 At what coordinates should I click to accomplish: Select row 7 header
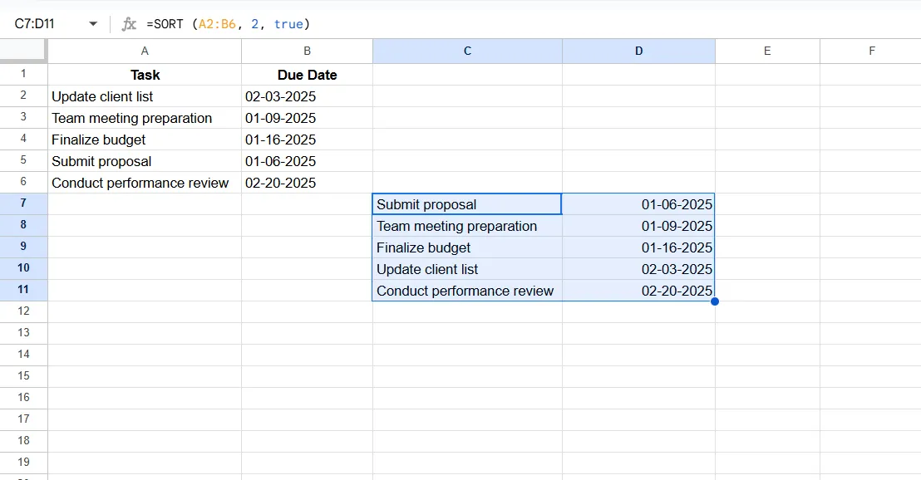pyautogui.click(x=23, y=203)
